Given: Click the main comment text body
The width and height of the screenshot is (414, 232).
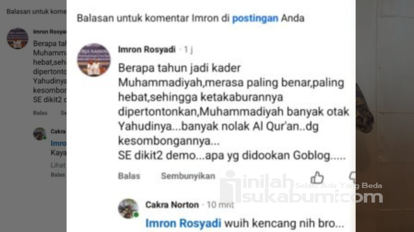Looking at the screenshot, I should coord(234,112).
